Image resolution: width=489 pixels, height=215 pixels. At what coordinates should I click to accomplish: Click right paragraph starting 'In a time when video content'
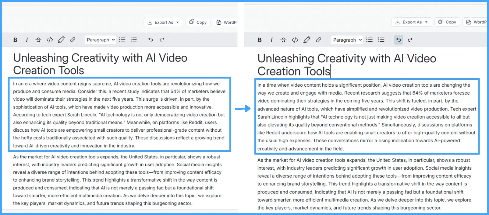[367, 117]
